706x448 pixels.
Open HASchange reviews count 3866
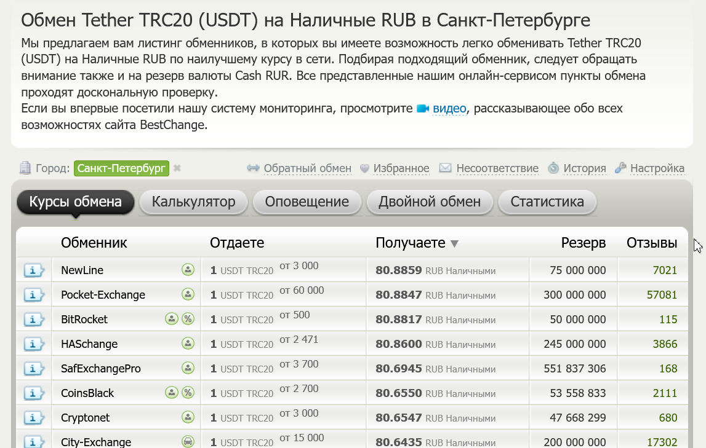click(665, 344)
